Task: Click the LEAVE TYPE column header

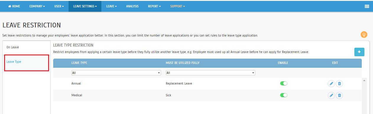Action: (x=79, y=63)
